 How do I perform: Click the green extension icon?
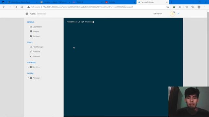pos(174,7)
